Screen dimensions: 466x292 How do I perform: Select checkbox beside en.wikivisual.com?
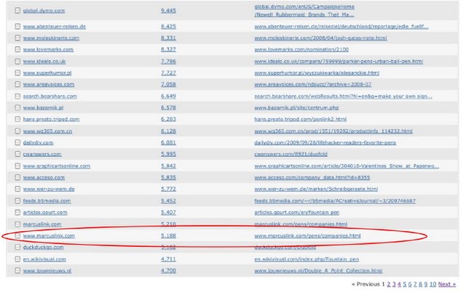tap(17, 259)
